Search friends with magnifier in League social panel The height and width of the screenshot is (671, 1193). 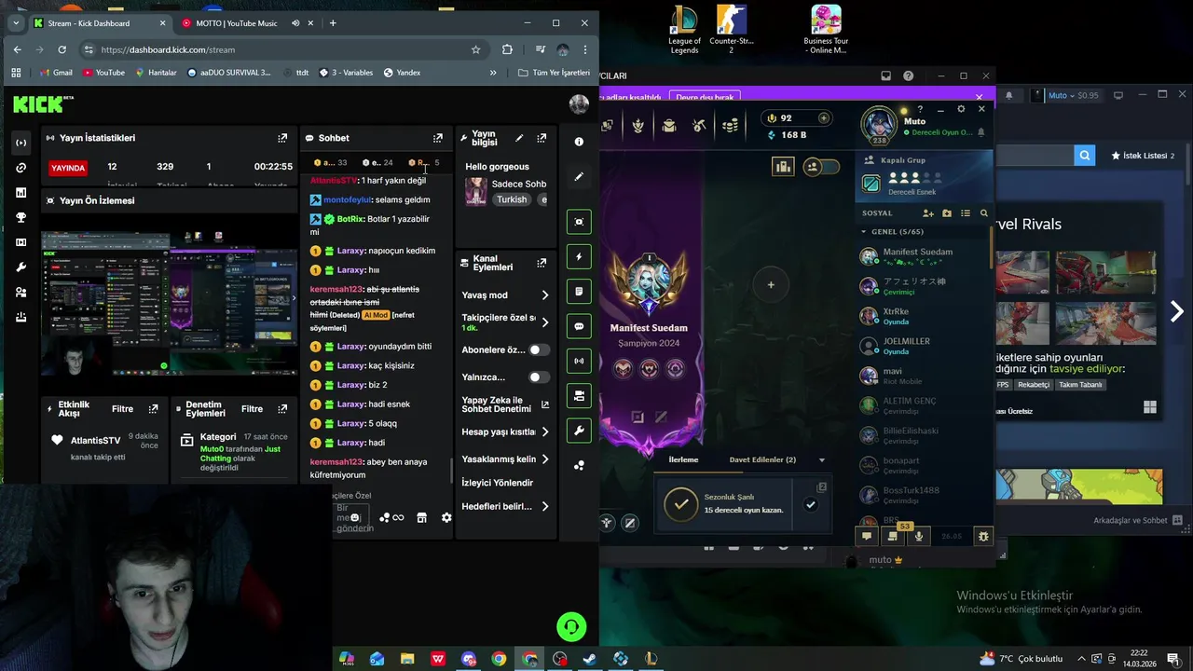(983, 213)
